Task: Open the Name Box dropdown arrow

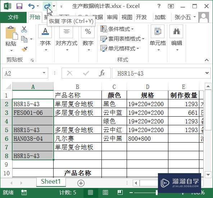Action: click(44, 73)
